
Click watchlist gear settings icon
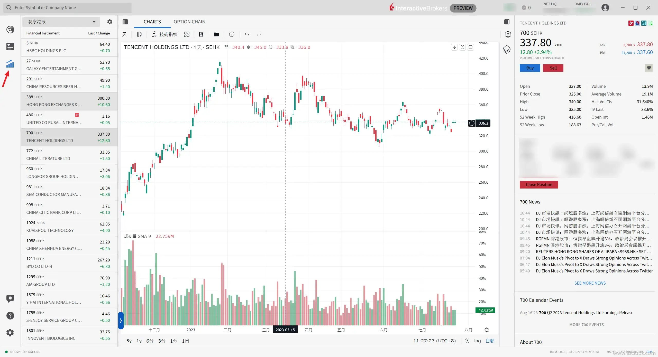tap(109, 22)
